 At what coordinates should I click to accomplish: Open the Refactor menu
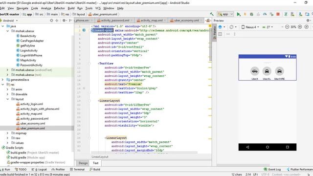(59, 8)
